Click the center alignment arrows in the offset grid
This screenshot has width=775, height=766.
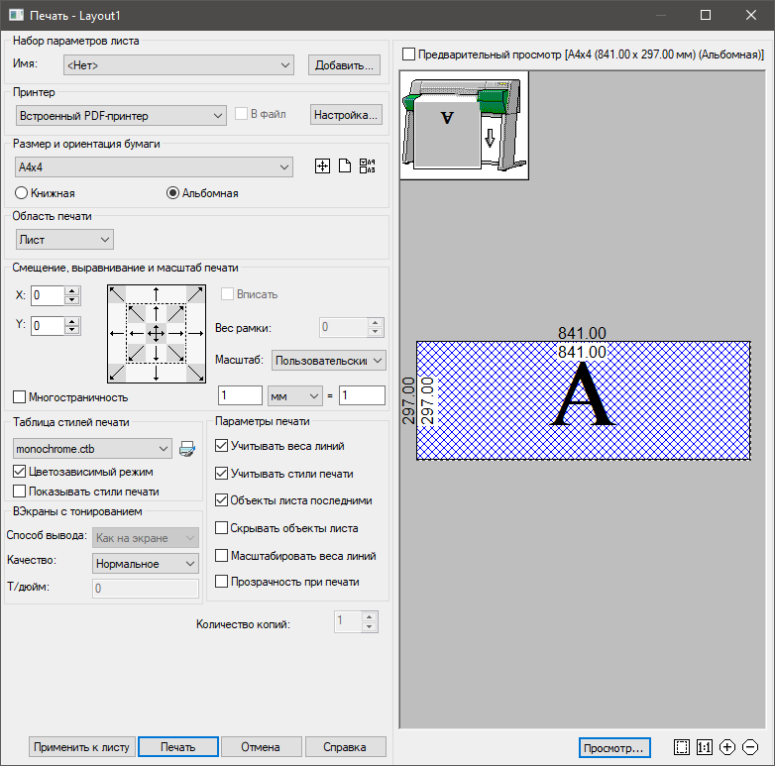point(155,334)
